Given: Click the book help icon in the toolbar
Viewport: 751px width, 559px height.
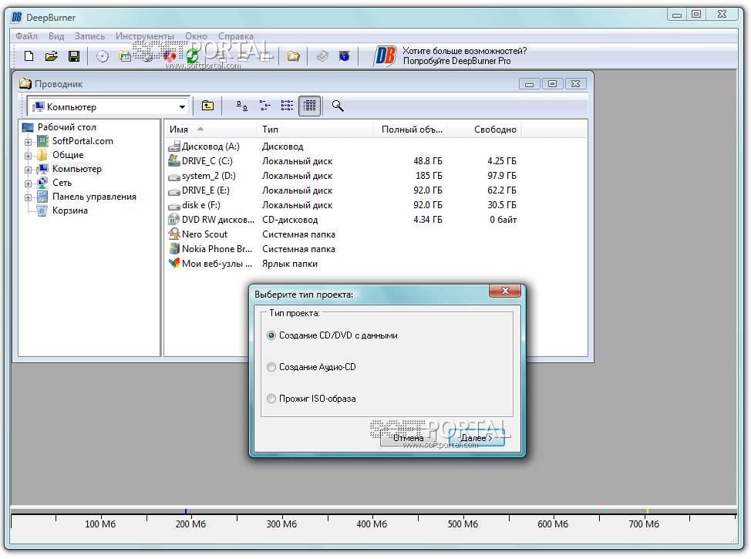Looking at the screenshot, I should point(322,56).
